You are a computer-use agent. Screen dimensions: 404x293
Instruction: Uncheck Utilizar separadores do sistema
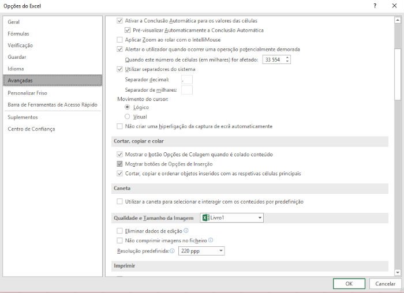click(x=119, y=69)
